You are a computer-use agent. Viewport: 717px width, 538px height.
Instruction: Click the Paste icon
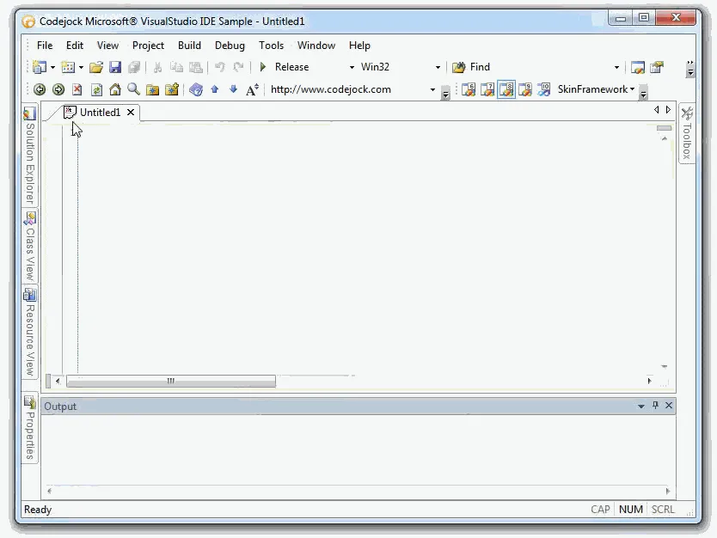[196, 67]
